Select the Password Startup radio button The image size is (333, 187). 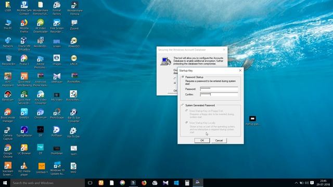tap(183, 77)
